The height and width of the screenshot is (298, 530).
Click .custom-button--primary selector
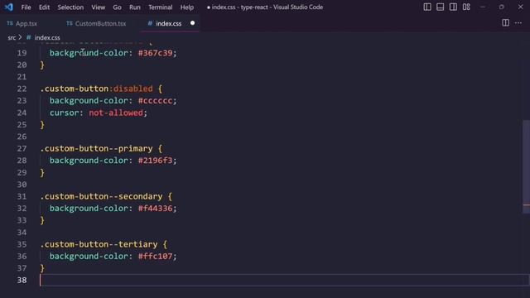96,149
